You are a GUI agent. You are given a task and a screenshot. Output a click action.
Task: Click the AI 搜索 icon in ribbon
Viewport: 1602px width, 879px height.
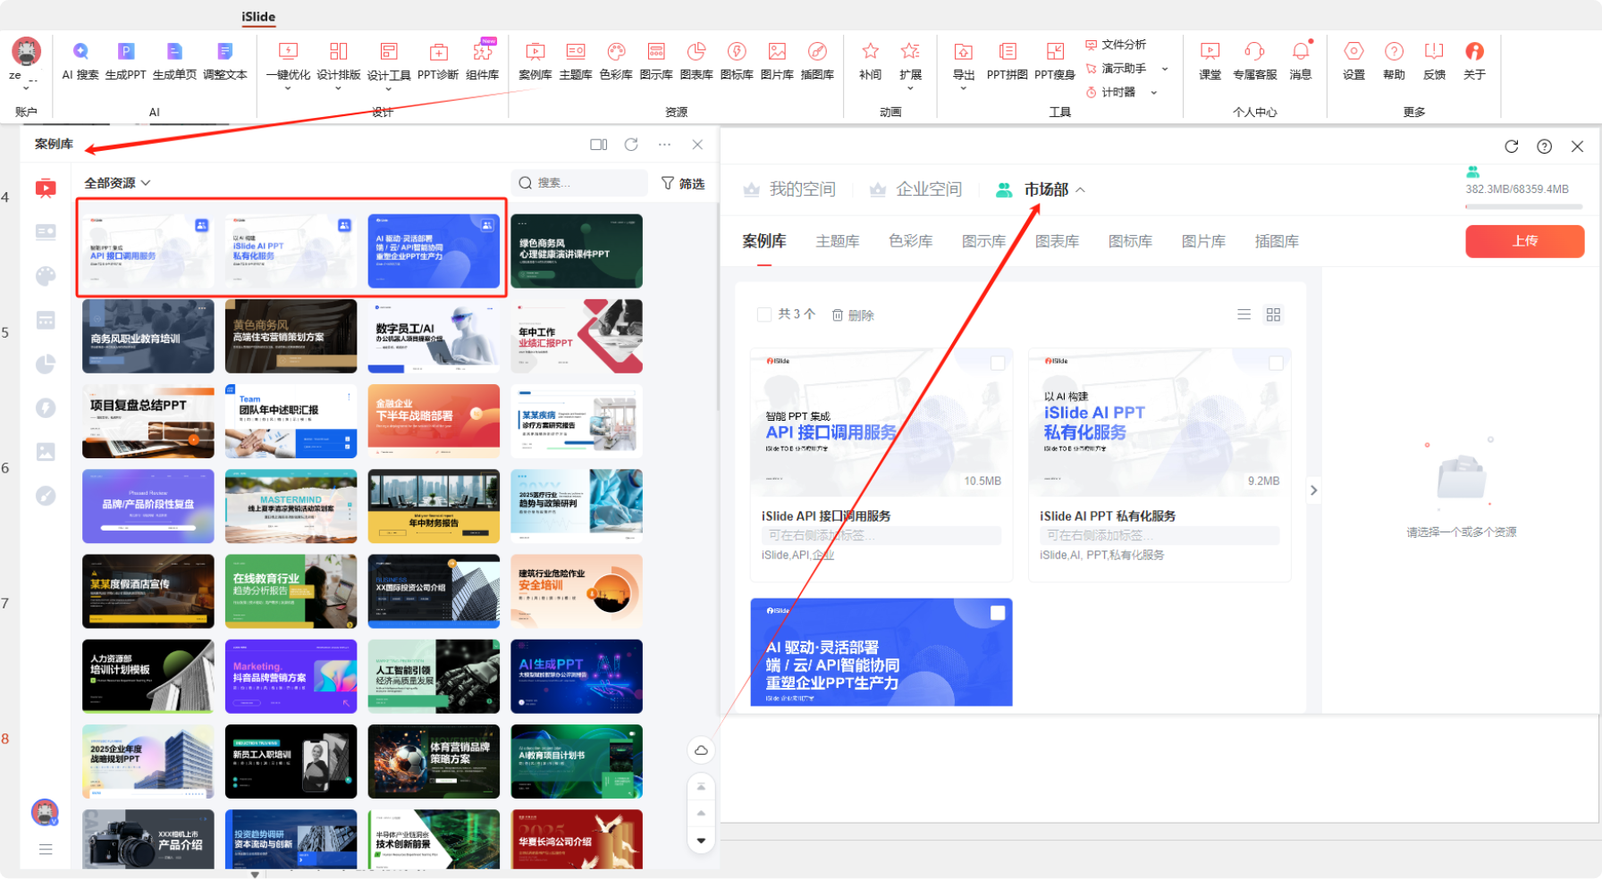pyautogui.click(x=80, y=53)
